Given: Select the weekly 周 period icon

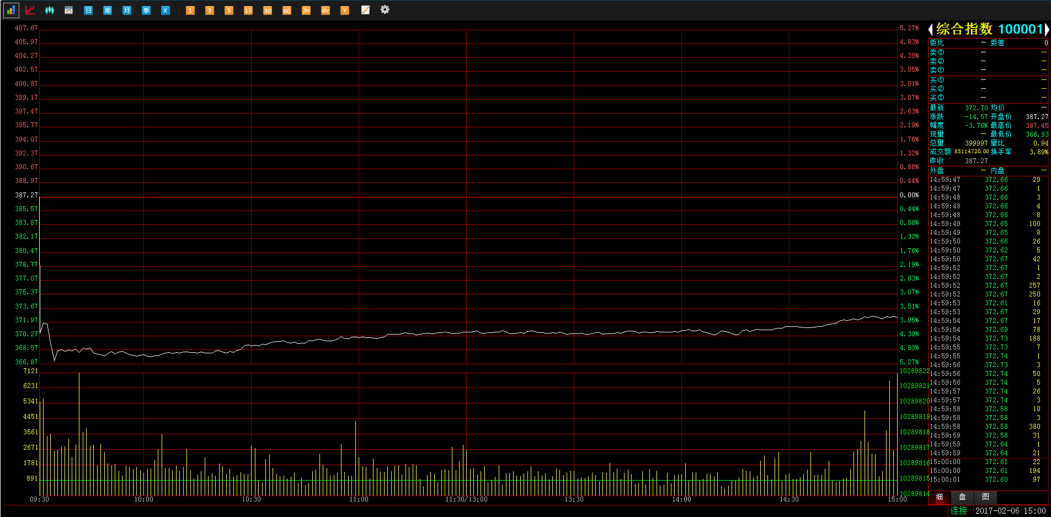Looking at the screenshot, I should click(108, 10).
